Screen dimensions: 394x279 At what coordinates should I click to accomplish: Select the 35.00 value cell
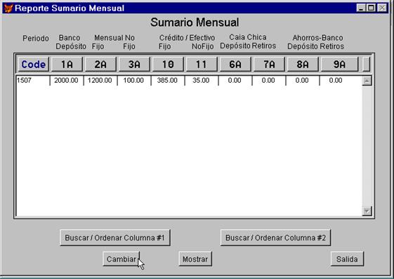202,81
